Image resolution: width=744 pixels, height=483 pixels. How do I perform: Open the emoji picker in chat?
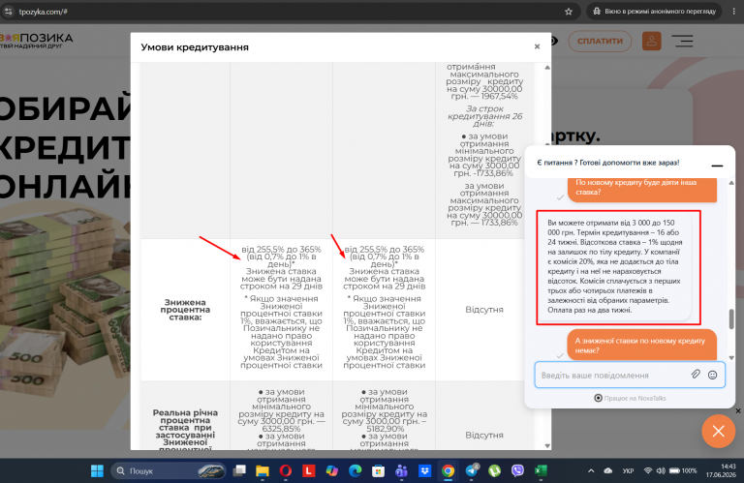712,375
